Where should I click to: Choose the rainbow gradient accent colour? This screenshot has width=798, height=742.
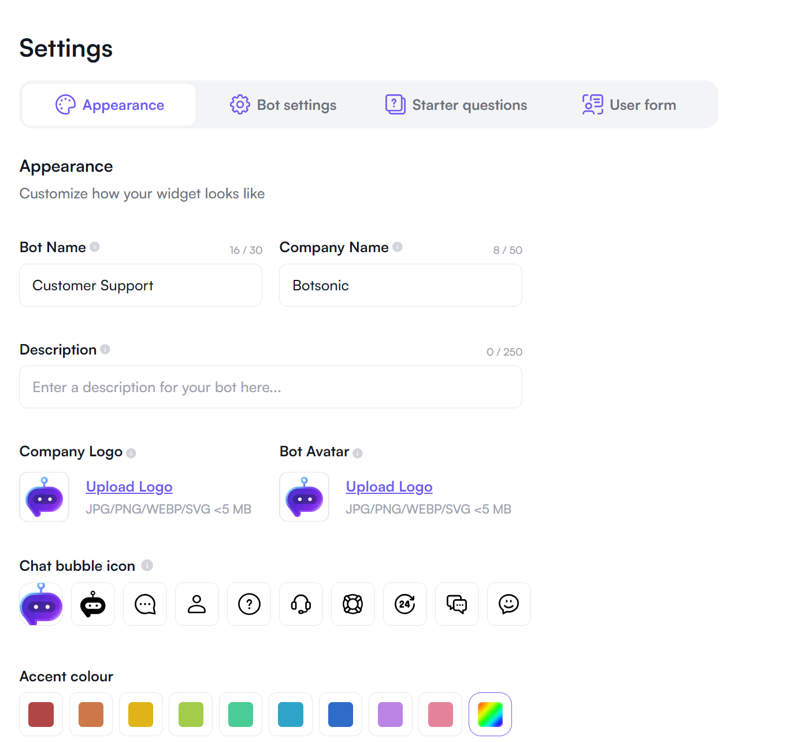[490, 714]
